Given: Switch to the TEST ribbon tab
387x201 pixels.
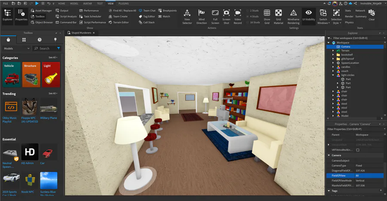Looking at the screenshot, I should pos(100,3).
